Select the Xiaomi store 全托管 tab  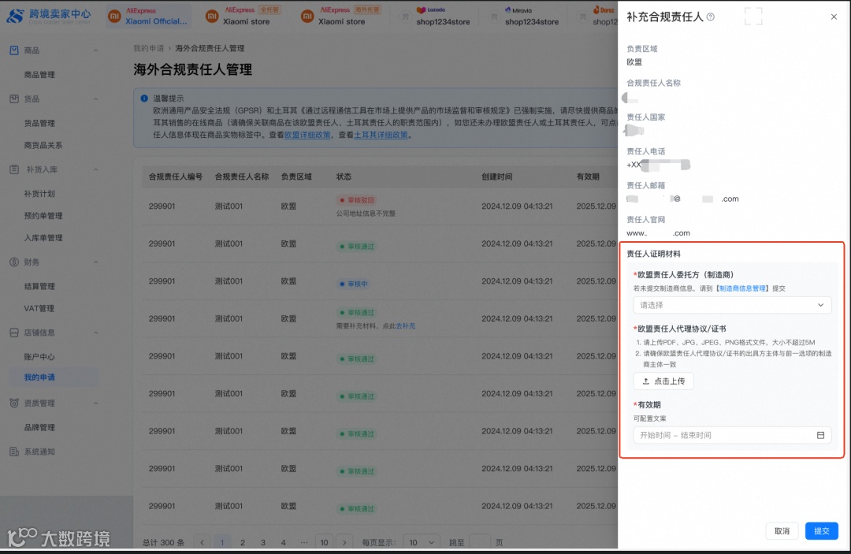[243, 17]
